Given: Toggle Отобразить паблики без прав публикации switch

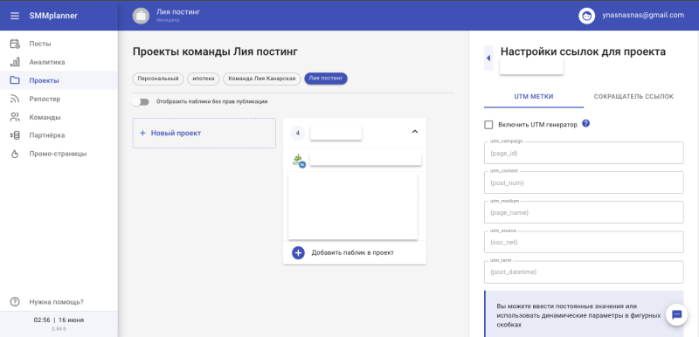Looking at the screenshot, I should pos(141,102).
